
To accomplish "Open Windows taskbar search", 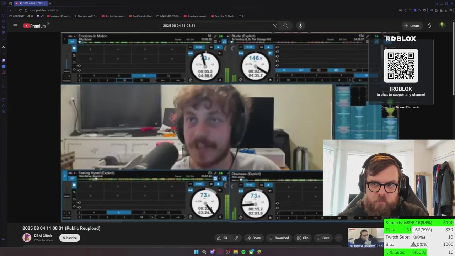I will click(204, 252).
